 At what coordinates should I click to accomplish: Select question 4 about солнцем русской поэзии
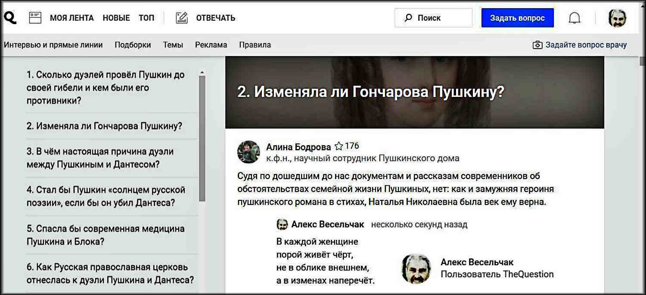click(106, 196)
